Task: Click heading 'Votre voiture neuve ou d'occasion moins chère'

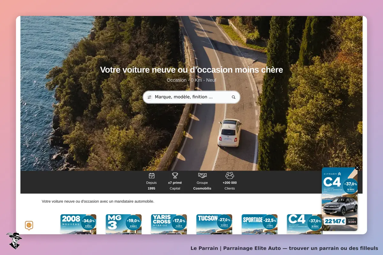Action: (191, 69)
